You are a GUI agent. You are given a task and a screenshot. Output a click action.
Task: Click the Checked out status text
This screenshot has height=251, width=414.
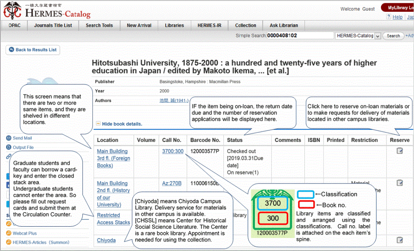[x=241, y=151]
